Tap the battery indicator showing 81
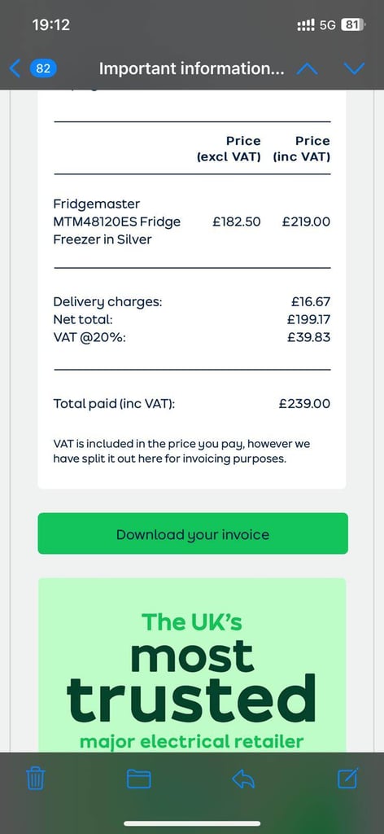The image size is (384, 834). pos(352,24)
